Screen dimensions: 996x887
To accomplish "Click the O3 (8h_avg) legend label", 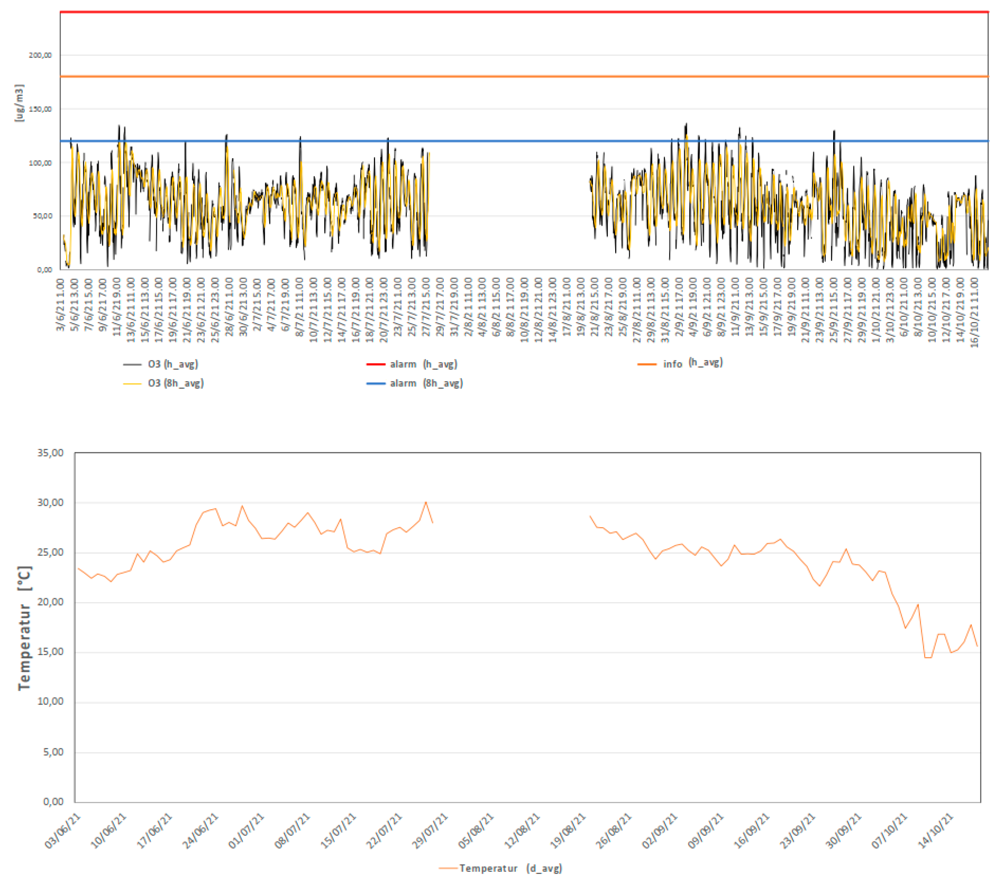I will point(175,383).
